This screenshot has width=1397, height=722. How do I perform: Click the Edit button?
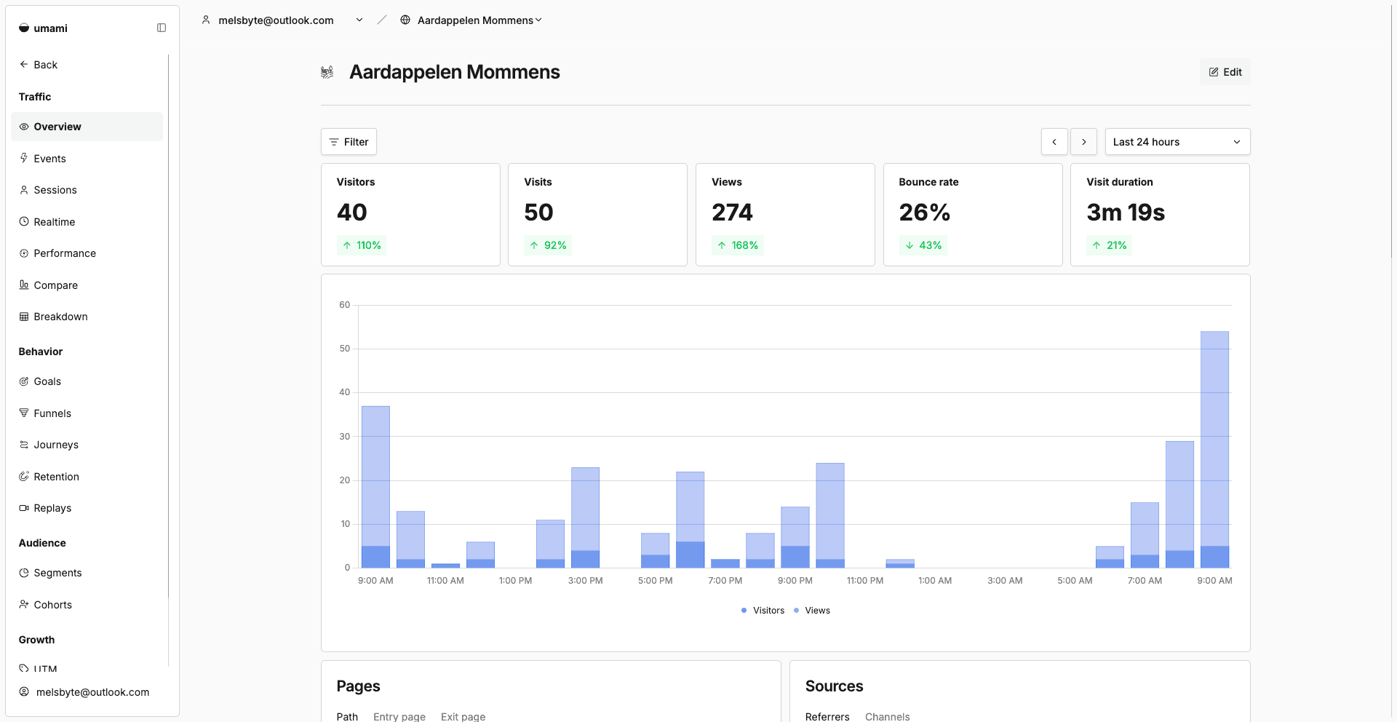tap(1225, 72)
